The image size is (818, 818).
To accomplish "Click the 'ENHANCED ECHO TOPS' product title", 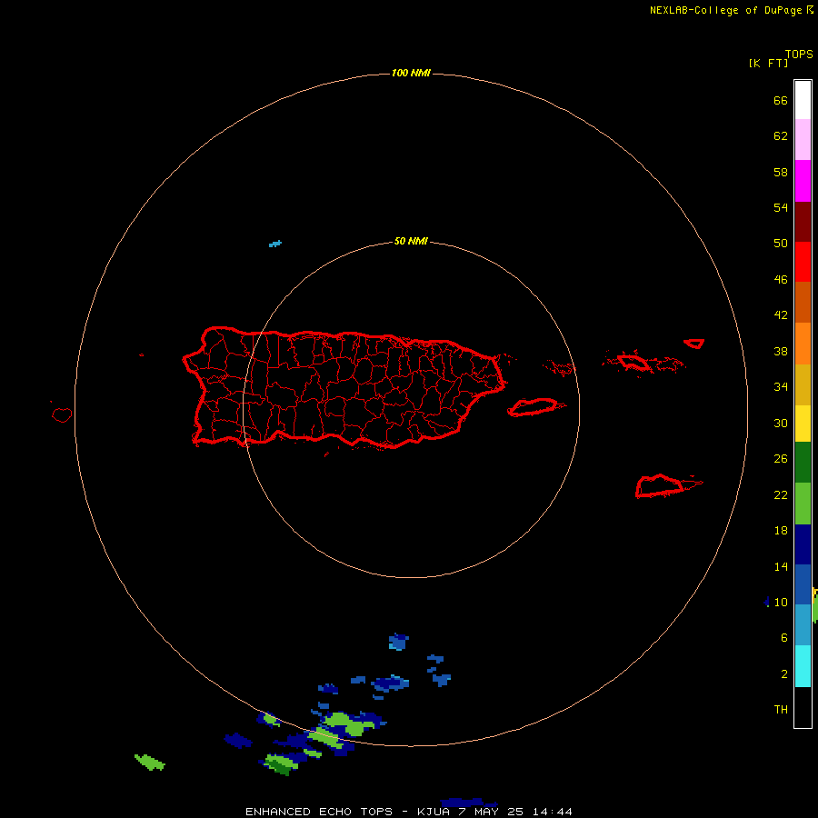I will [x=319, y=812].
